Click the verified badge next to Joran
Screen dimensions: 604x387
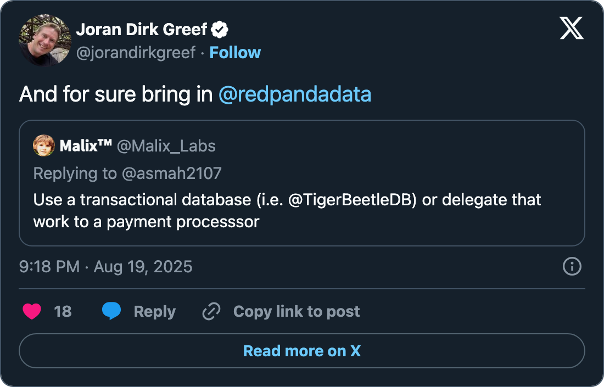[x=221, y=30]
